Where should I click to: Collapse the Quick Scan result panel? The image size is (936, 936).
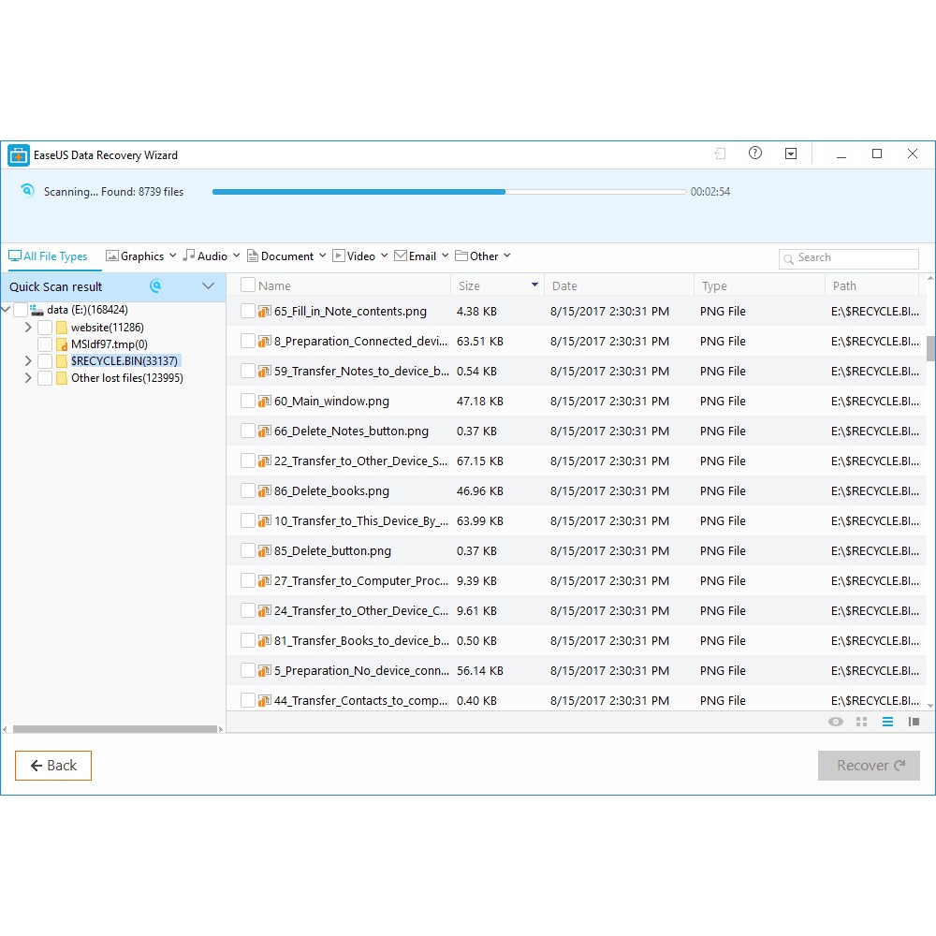[208, 286]
